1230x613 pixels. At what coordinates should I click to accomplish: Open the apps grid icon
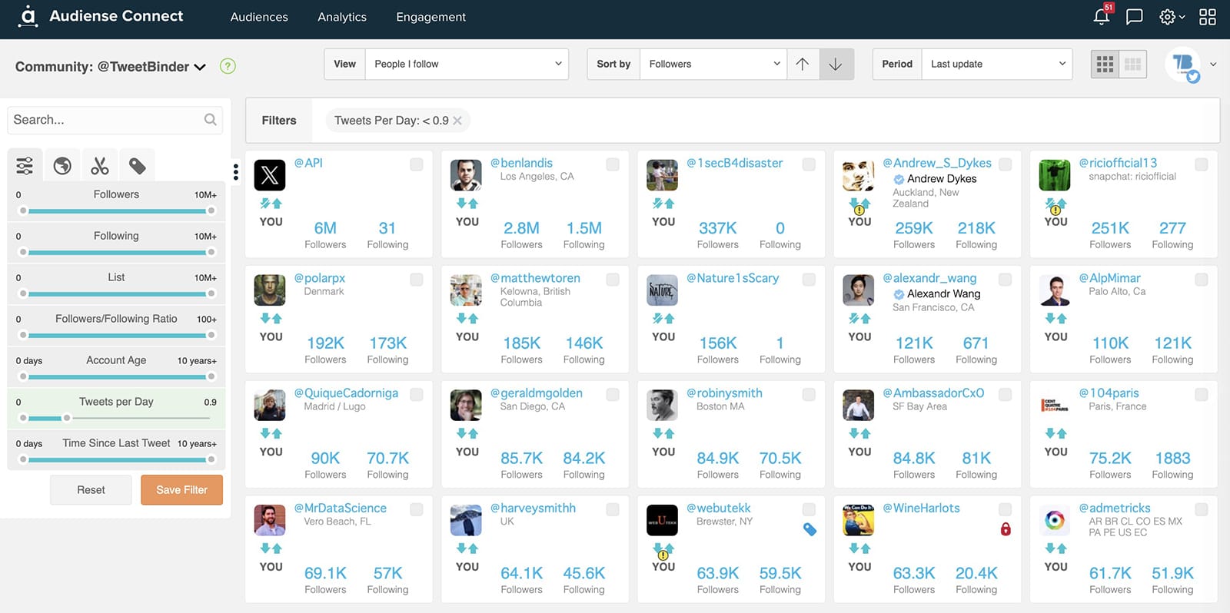[x=1208, y=17]
